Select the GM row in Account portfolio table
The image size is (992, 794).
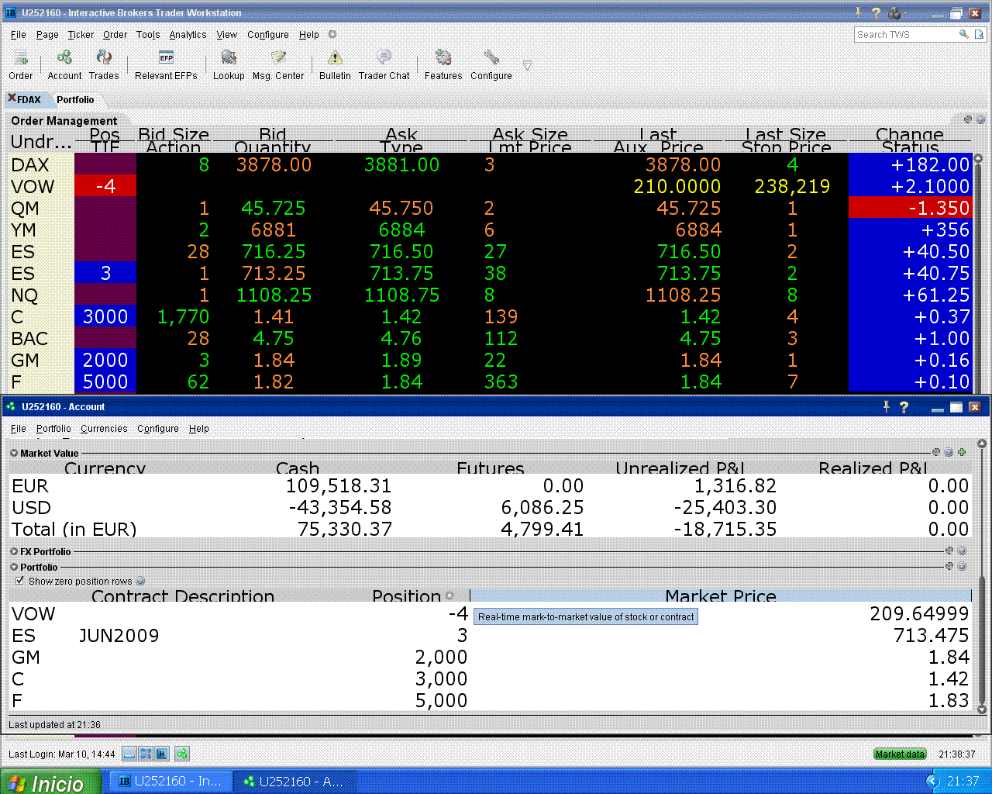[490, 658]
